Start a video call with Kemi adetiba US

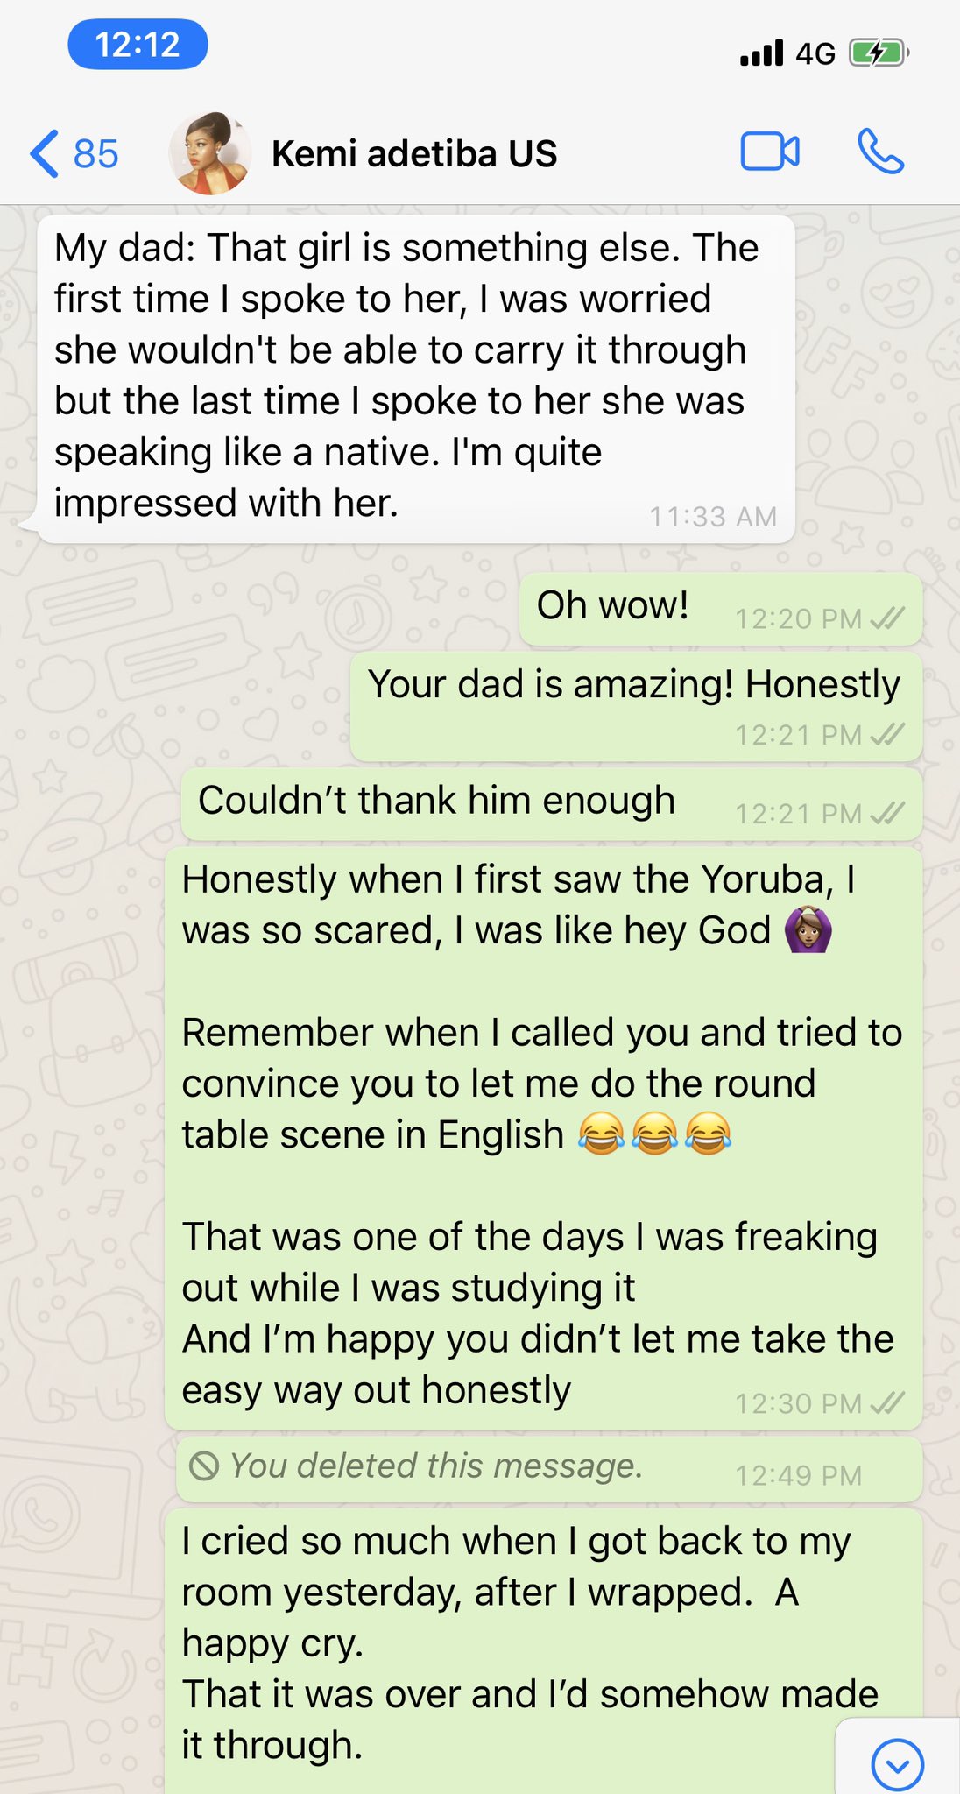[x=770, y=152]
